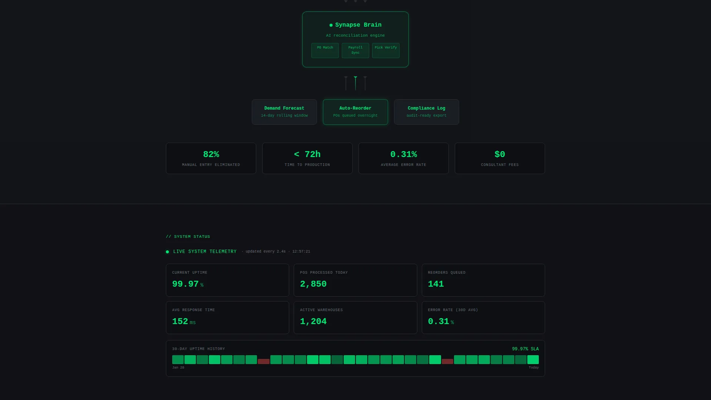Click the $0 consultant fees stat
711x400 pixels.
click(x=500, y=158)
